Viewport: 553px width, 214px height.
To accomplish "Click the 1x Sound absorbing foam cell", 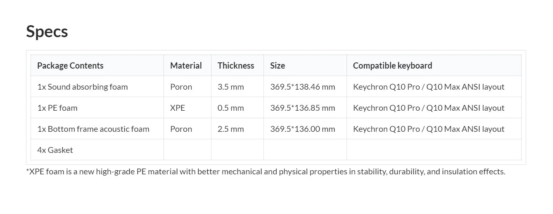I will click(83, 87).
